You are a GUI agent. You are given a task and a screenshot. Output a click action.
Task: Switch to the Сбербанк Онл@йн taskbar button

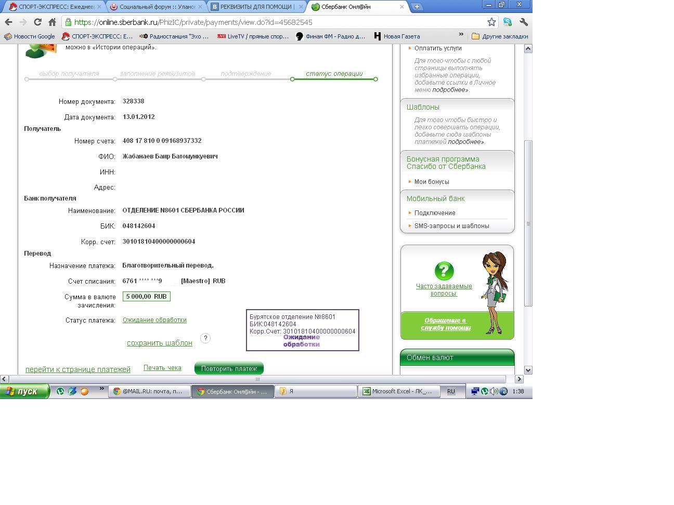pos(232,391)
